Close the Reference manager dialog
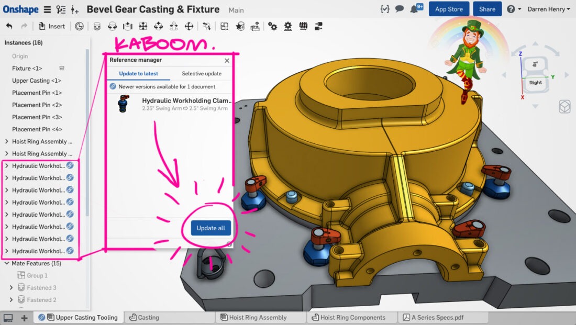Image resolution: width=576 pixels, height=325 pixels. (227, 61)
